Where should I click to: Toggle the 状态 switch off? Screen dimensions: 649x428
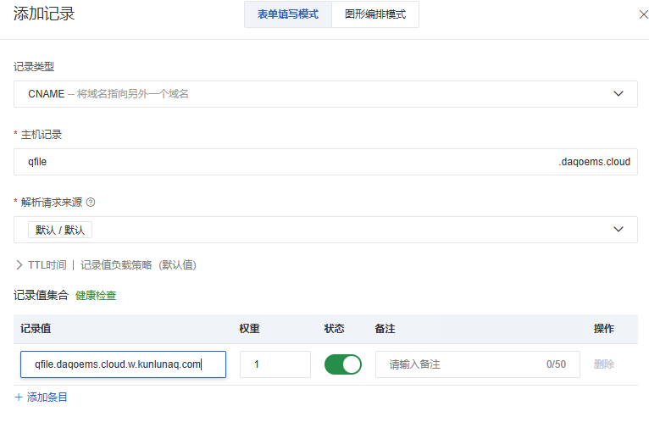(x=342, y=364)
